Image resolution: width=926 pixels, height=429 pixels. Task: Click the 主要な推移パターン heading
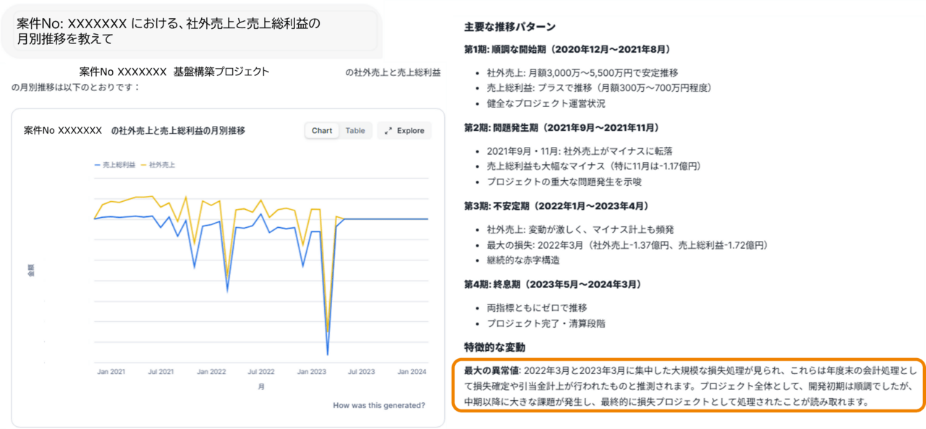coord(509,27)
